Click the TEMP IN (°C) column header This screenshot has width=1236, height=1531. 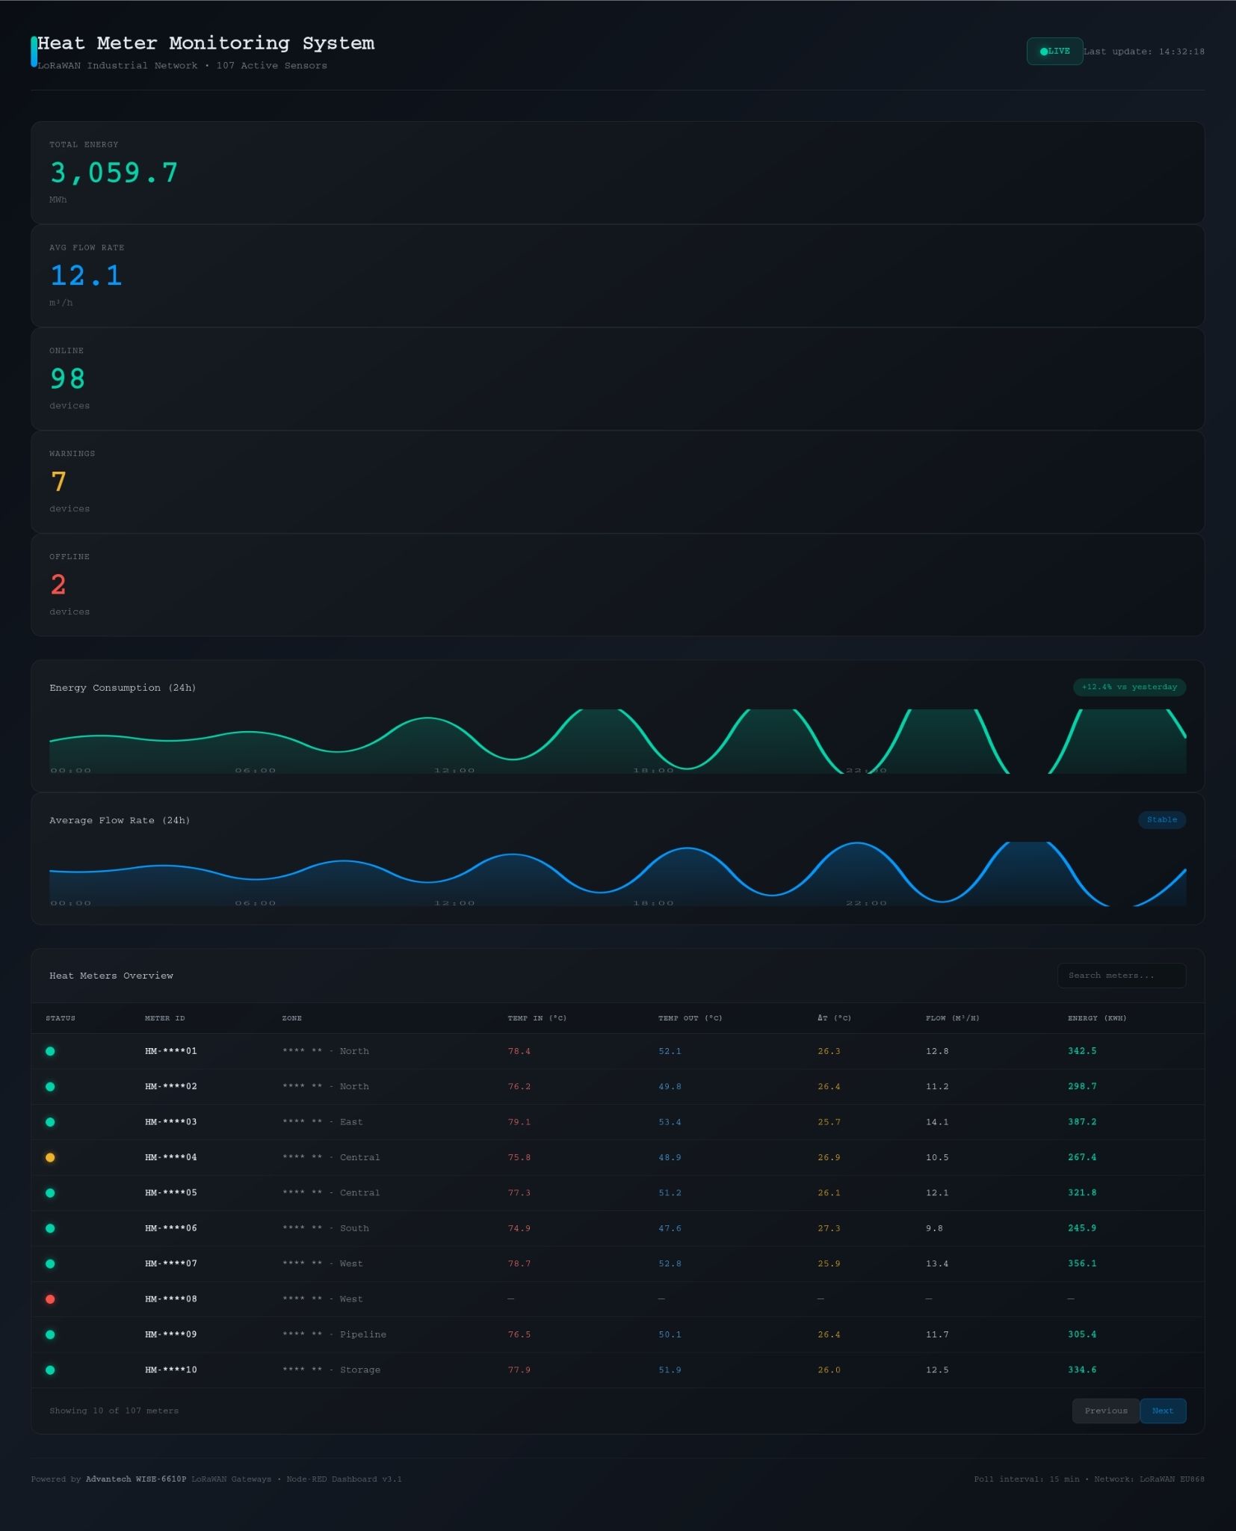[x=537, y=1018]
